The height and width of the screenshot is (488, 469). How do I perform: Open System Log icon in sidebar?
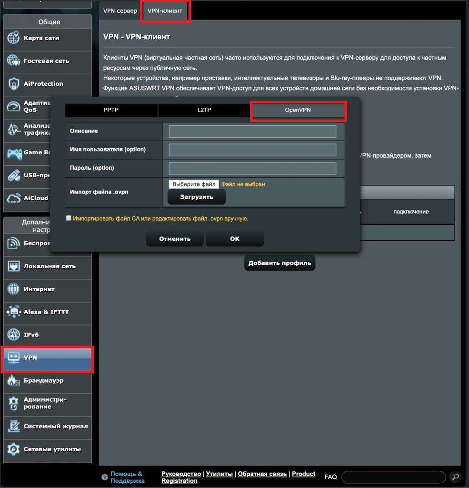[x=13, y=427]
